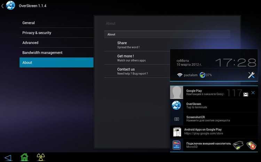Viewport: 261px width, 162px height.
Task: Tap the green Home navigation button
Action: pyautogui.click(x=24, y=157)
